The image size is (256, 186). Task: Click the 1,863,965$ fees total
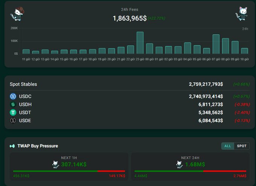coord(130,18)
